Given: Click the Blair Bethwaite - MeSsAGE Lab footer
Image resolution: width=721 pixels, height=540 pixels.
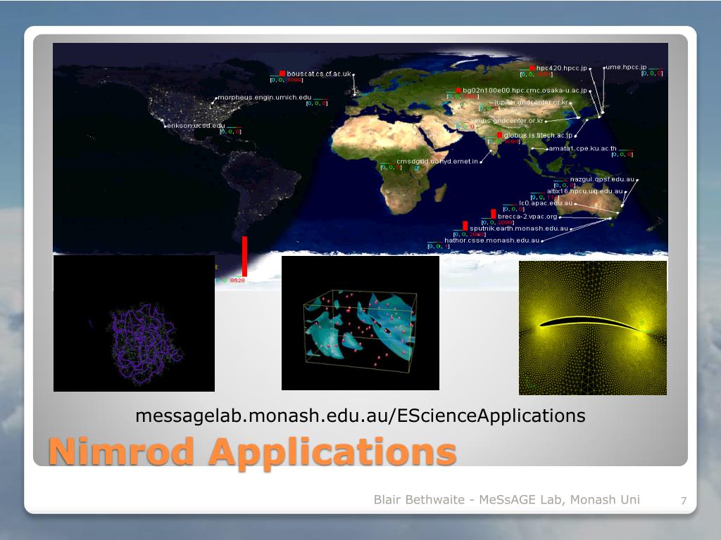Looking at the screenshot, I should [507, 500].
